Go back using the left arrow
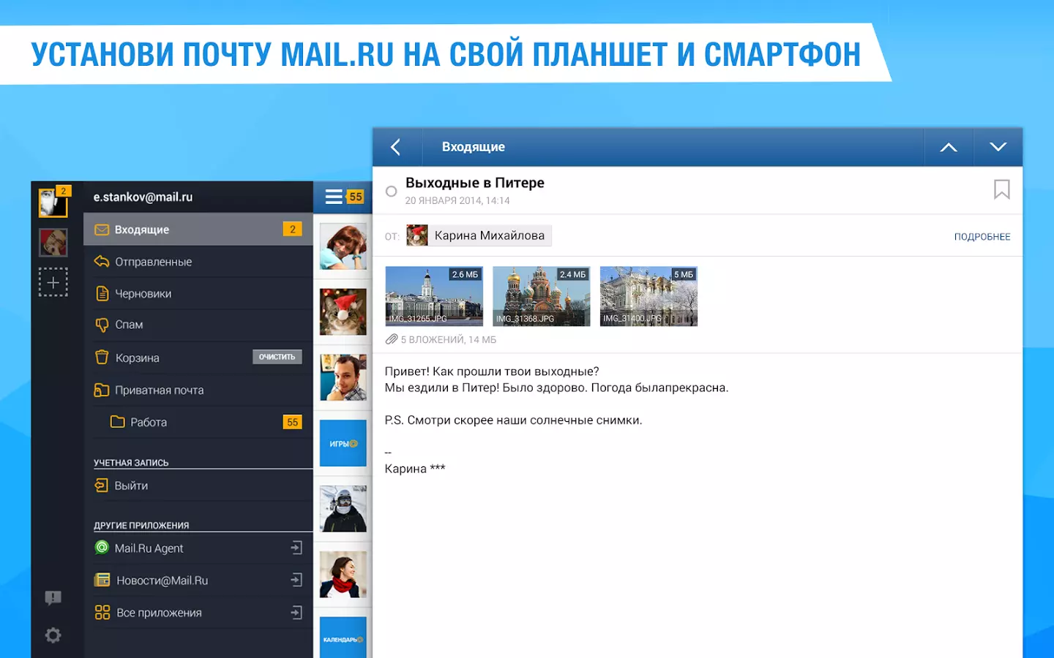The height and width of the screenshot is (658, 1054). pyautogui.click(x=396, y=147)
